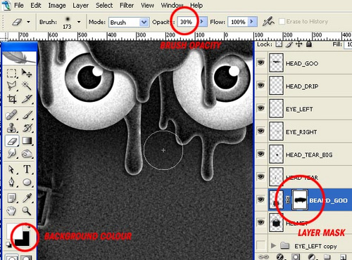Enable the airbrush option icon

coord(268,22)
